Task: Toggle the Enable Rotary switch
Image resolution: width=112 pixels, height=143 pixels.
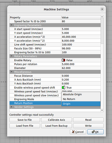Action: pyautogui.click(x=63, y=60)
